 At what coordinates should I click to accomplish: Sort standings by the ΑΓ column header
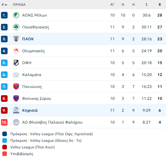click(112, 5)
